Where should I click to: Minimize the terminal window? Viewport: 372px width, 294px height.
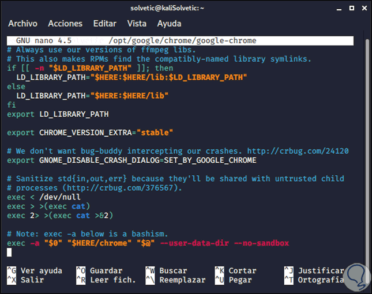click(x=339, y=9)
